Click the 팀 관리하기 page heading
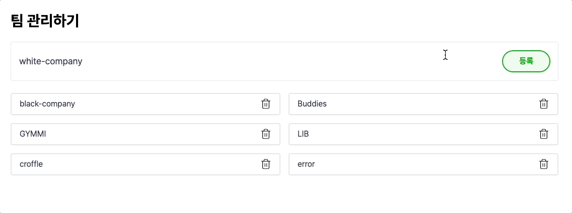This screenshot has width=572, height=213. (x=45, y=21)
